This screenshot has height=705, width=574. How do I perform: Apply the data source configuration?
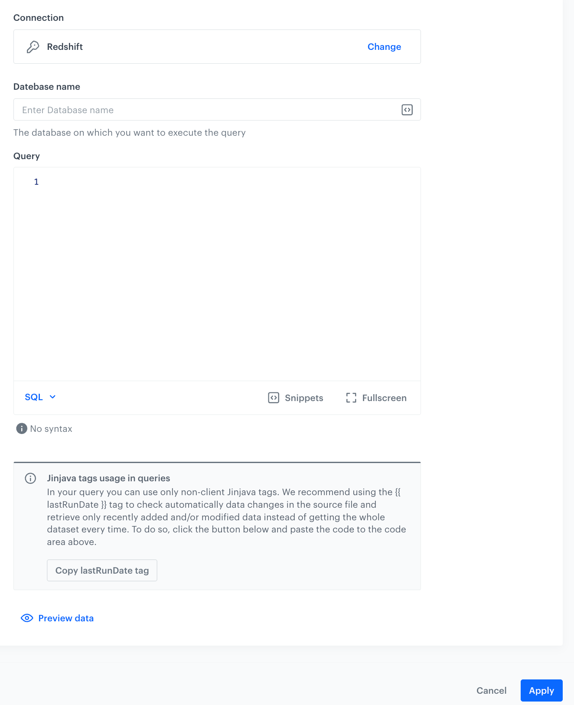point(541,690)
